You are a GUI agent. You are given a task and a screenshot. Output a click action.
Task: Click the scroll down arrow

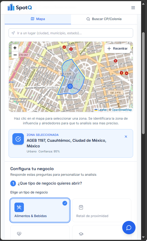tap(143, 237)
